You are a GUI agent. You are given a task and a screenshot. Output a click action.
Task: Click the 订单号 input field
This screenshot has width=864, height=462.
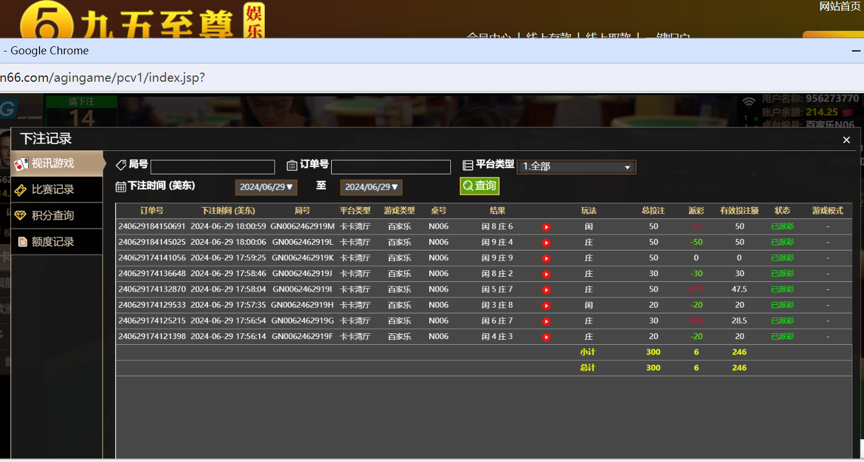coord(391,167)
